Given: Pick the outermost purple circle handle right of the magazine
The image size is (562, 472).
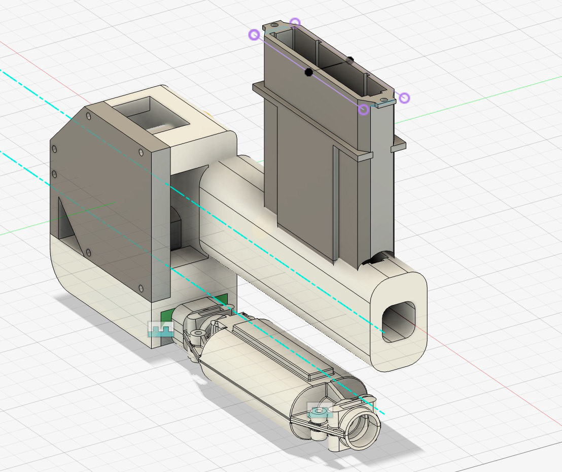Looking at the screenshot, I should [404, 97].
